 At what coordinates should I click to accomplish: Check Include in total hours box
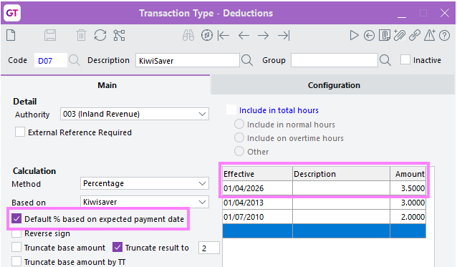pos(231,110)
